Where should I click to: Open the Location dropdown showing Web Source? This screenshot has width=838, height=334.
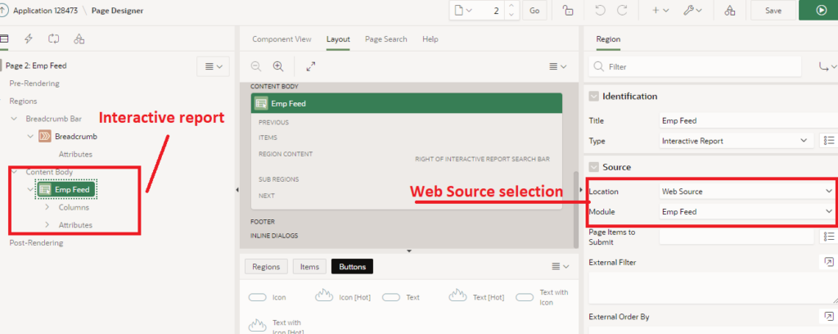pos(746,191)
